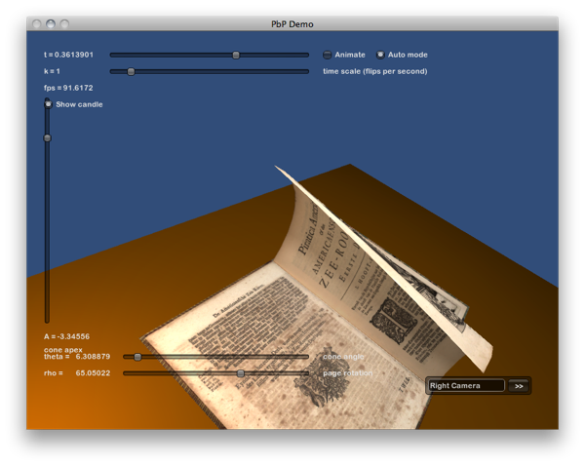The width and height of the screenshot is (585, 466).
Task: Enable the Animate checkbox
Action: (x=328, y=55)
